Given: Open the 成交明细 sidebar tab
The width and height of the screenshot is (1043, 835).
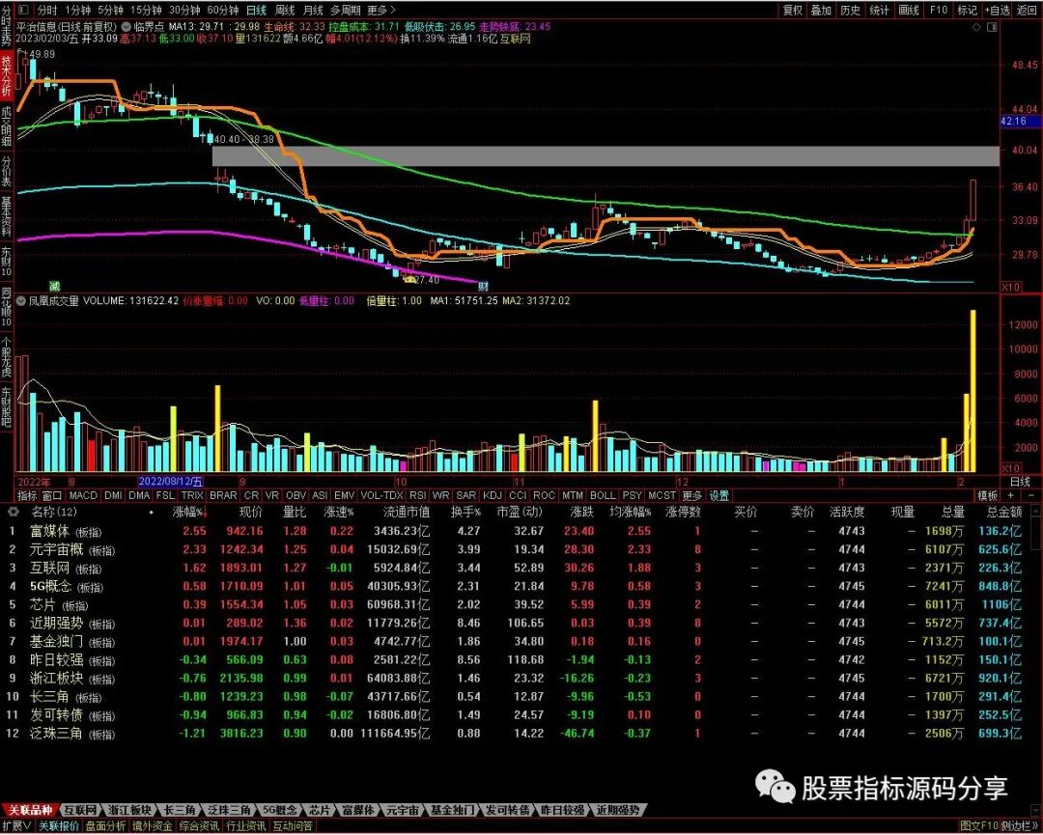Looking at the screenshot, I should (x=6, y=126).
